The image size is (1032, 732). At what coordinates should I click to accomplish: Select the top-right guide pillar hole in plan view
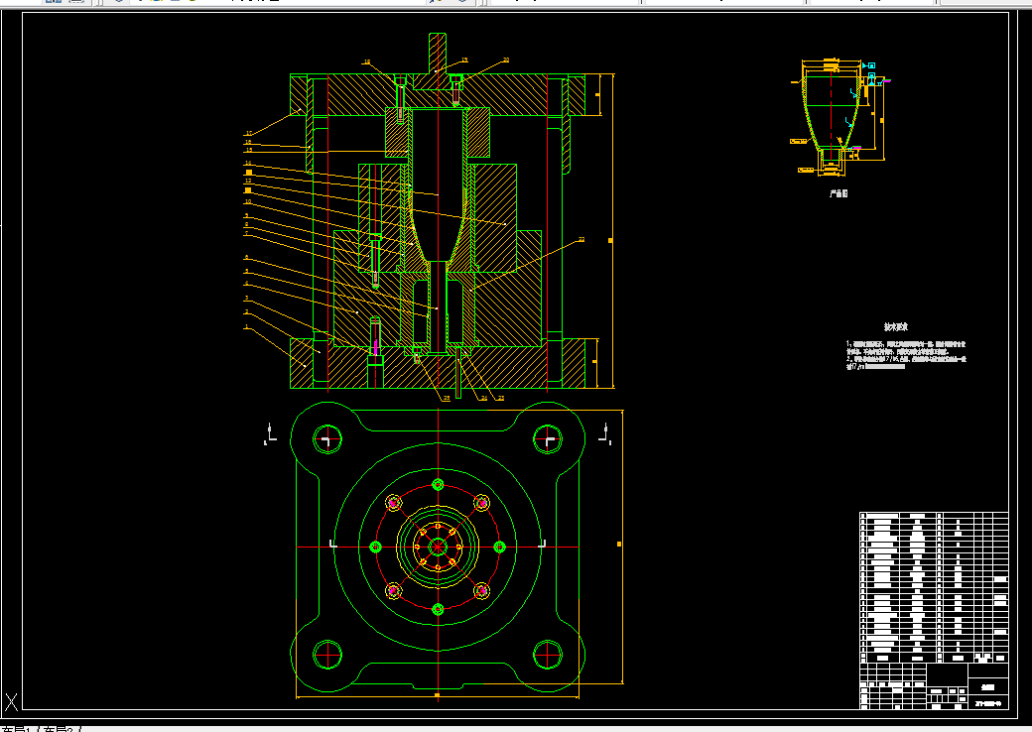pos(548,439)
